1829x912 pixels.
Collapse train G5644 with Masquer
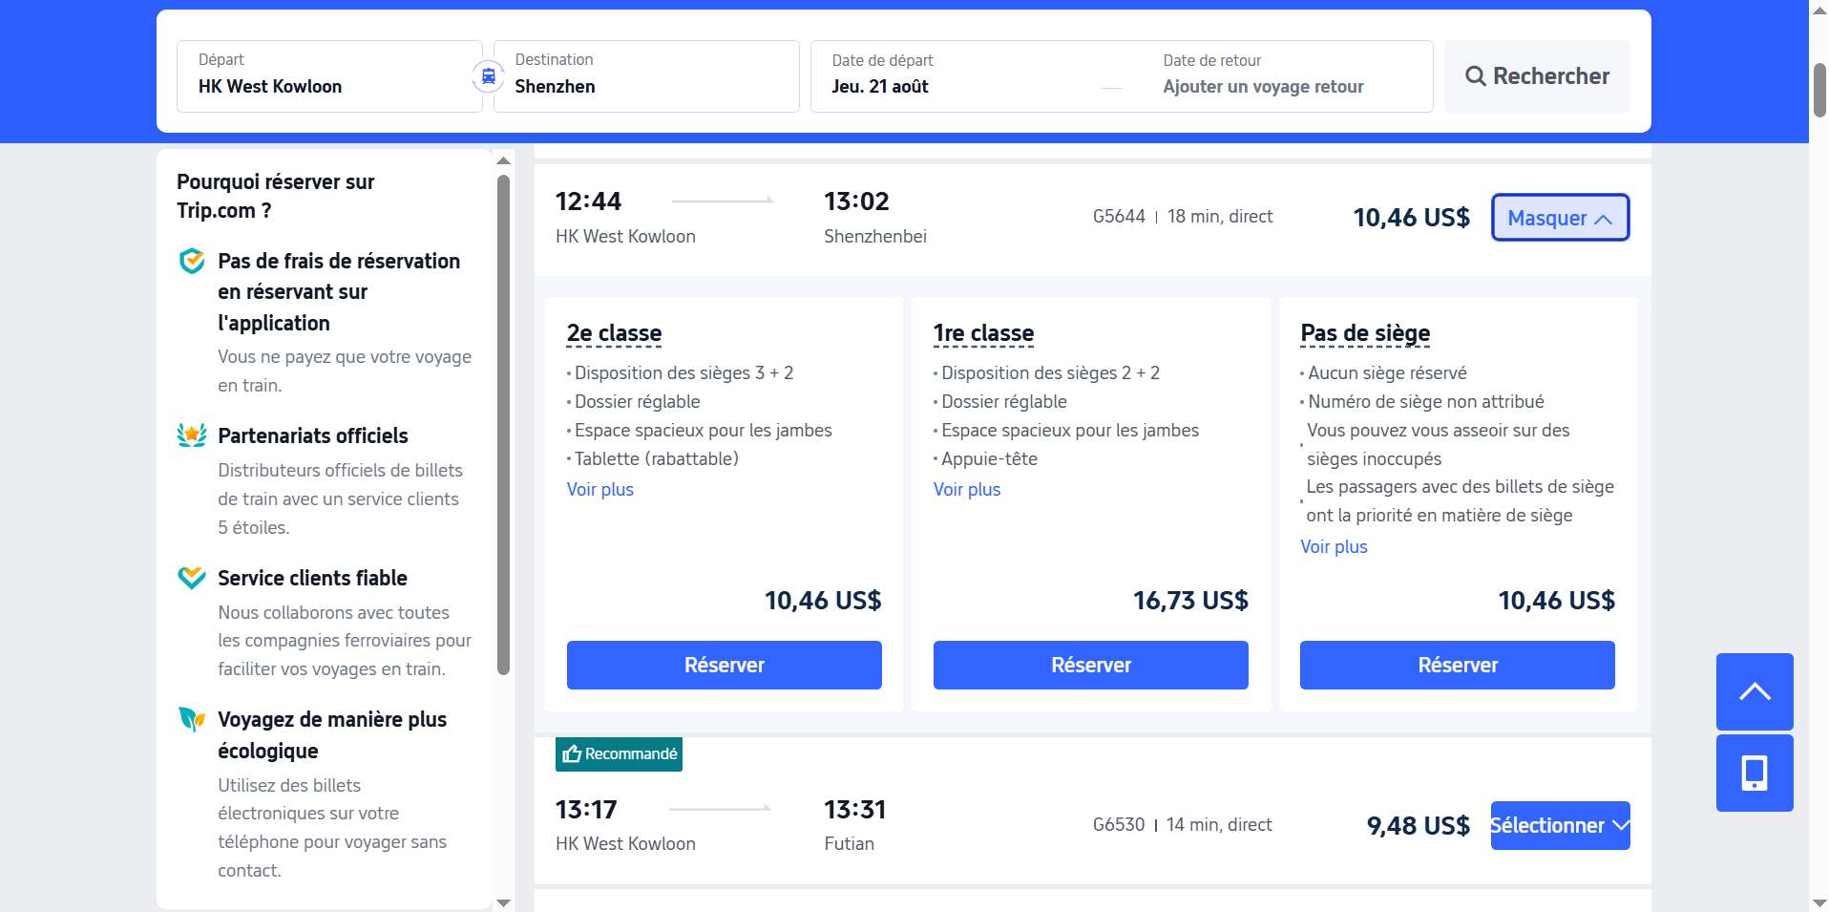1560,218
